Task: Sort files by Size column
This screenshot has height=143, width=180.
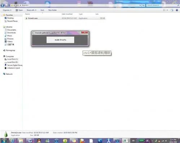Action: point(97,14)
